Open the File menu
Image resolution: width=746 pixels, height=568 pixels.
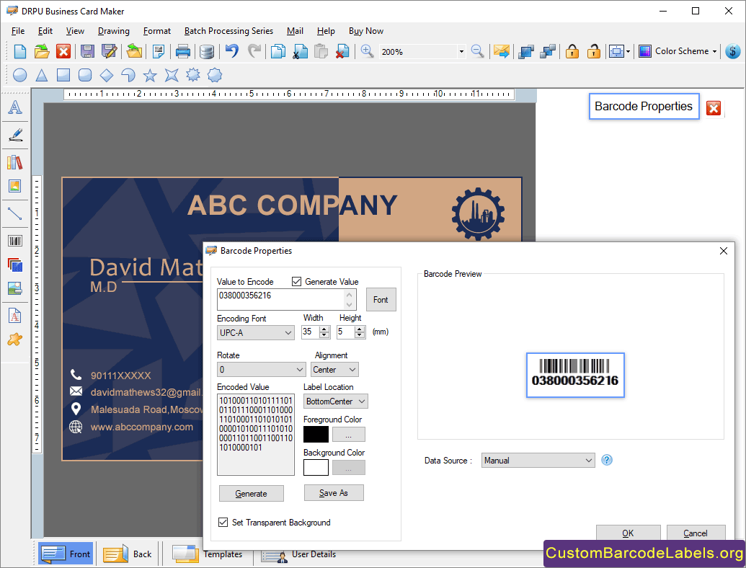(17, 31)
